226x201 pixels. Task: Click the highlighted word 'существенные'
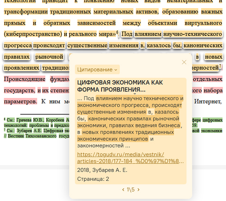[87, 46]
